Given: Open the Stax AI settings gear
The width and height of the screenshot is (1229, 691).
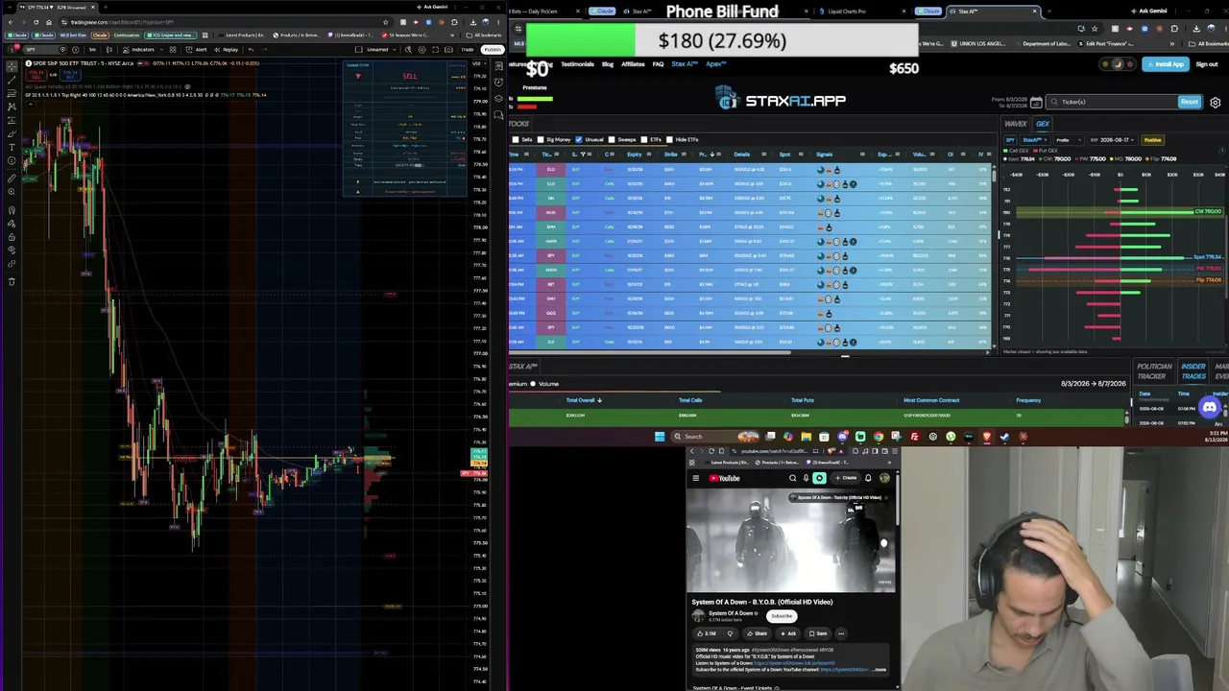Looking at the screenshot, I should click(x=1216, y=102).
